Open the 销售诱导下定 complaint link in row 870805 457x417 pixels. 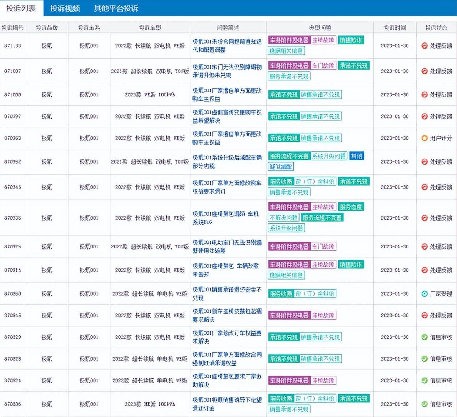[227, 404]
